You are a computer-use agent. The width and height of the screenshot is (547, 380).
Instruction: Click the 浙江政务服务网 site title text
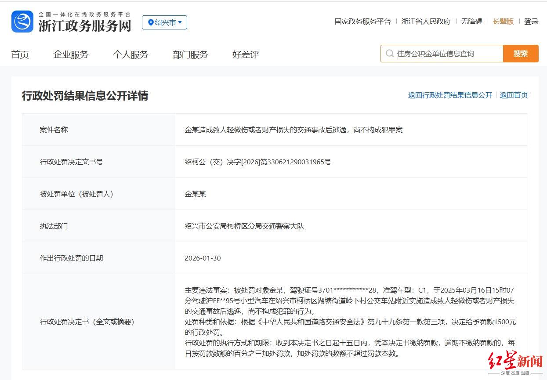[x=85, y=25]
